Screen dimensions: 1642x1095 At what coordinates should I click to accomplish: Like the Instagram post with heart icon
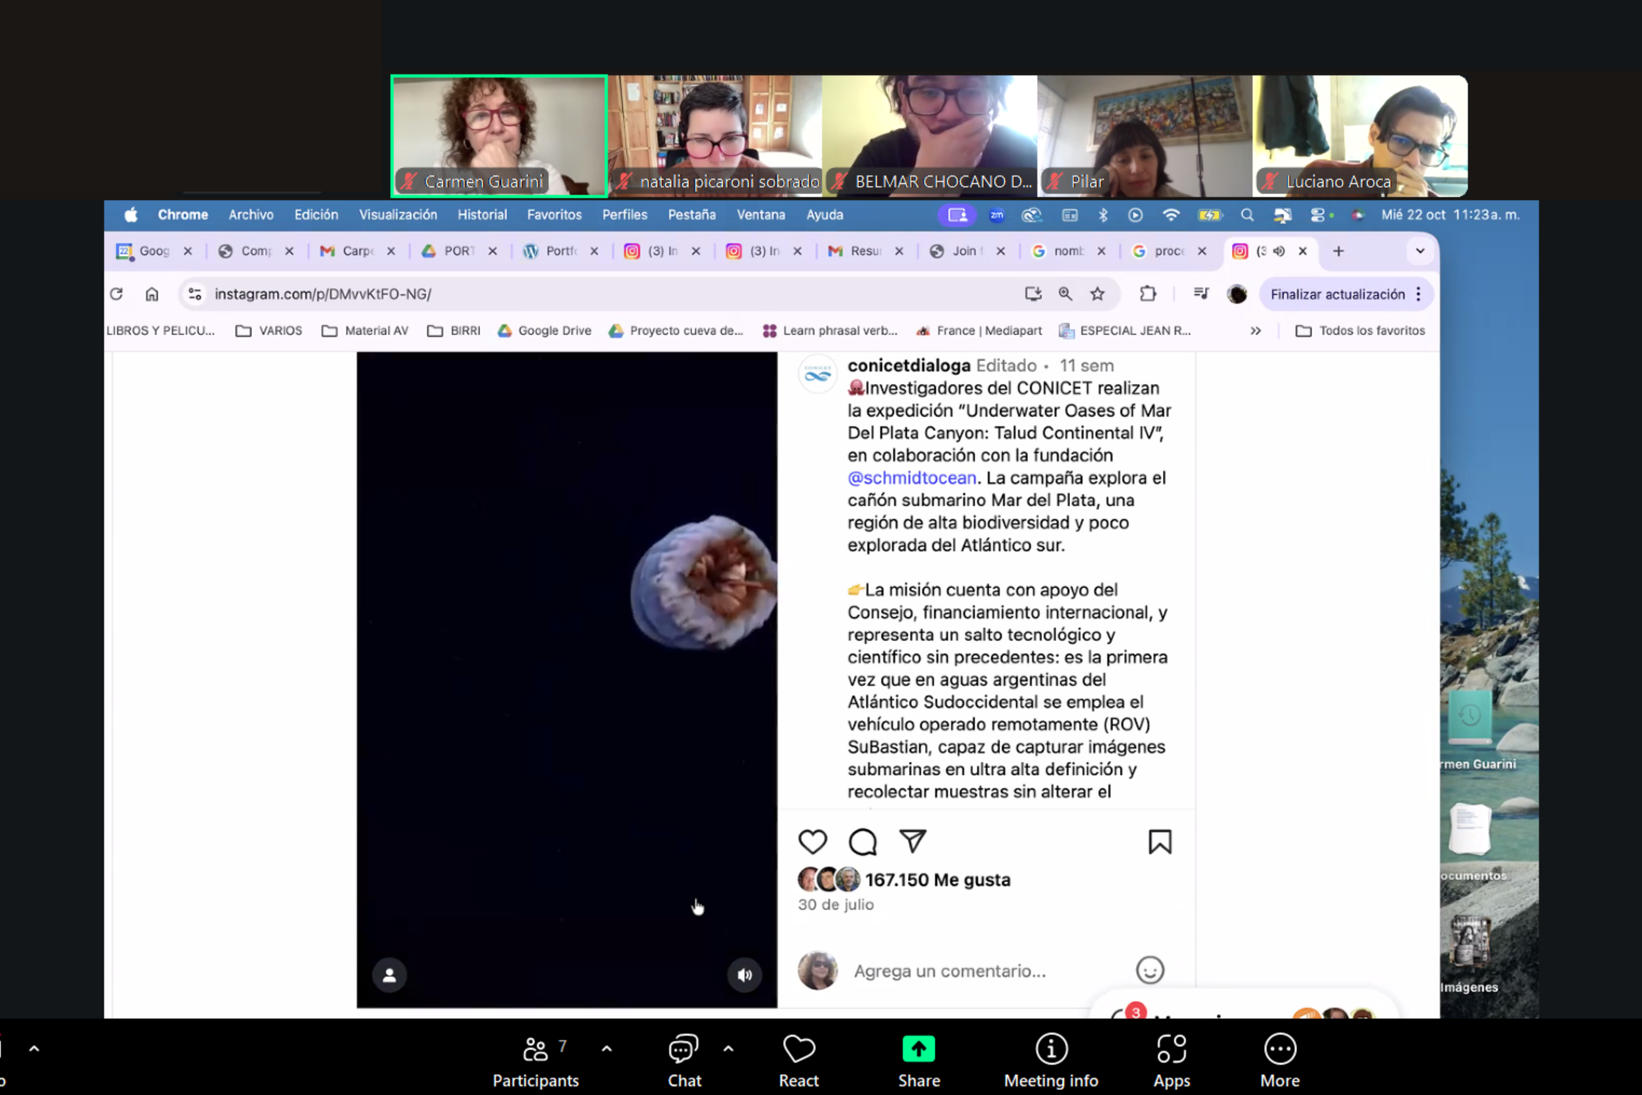click(x=812, y=842)
